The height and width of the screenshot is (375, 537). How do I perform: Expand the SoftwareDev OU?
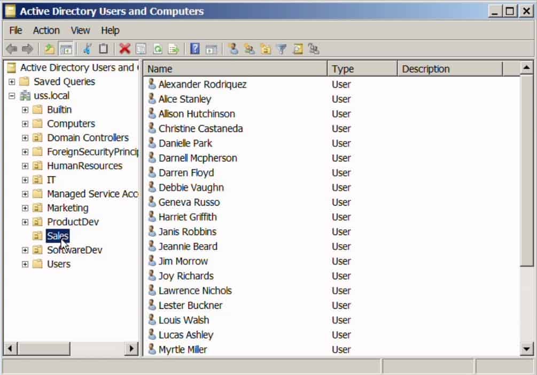[x=25, y=251]
